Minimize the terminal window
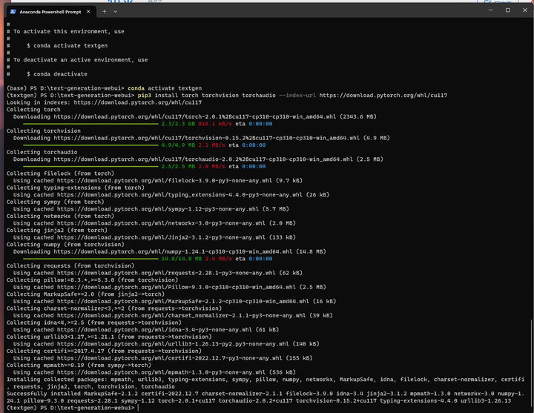 (x=490, y=10)
